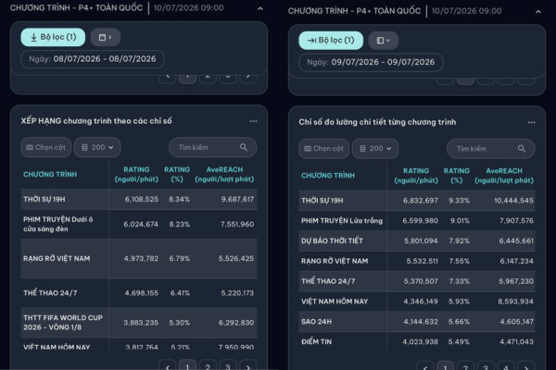Open the Chỉ số đo lường three-dots menu
Screen dimensions: 556x370
pos(532,122)
